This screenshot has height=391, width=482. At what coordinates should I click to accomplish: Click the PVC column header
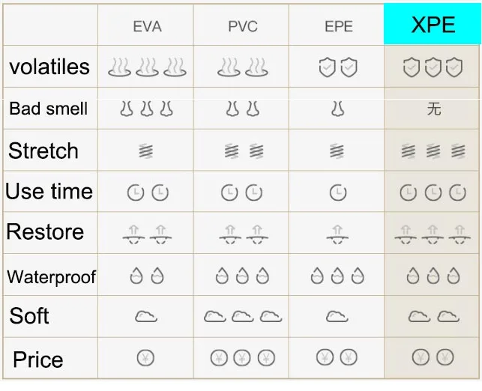[243, 26]
